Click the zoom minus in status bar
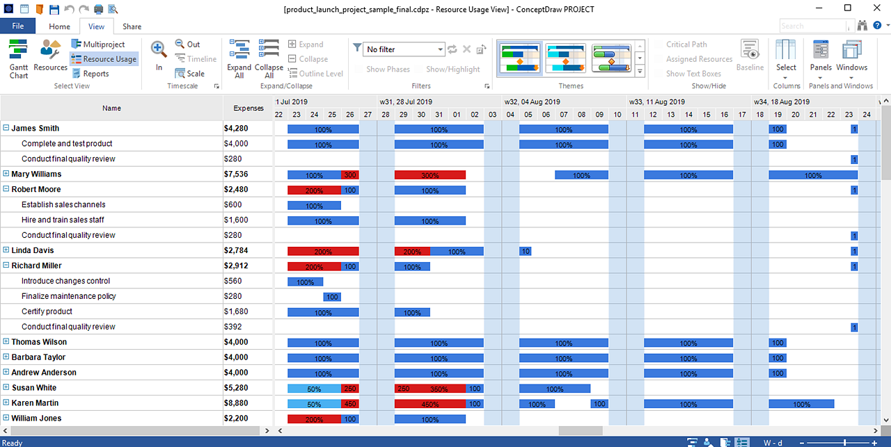 (x=803, y=442)
